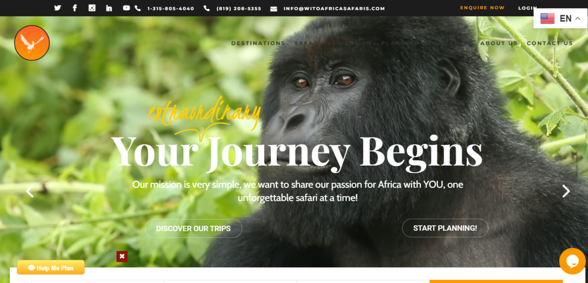The height and width of the screenshot is (283, 588).
Task: Open the LinkedIn icon in top bar
Action: coord(109,8)
